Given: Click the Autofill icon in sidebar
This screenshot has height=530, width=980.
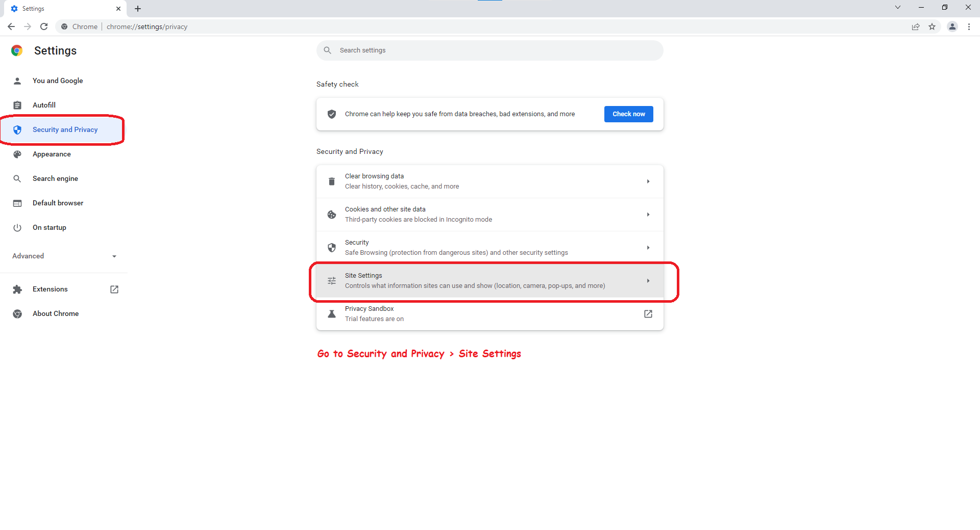Looking at the screenshot, I should coord(17,105).
